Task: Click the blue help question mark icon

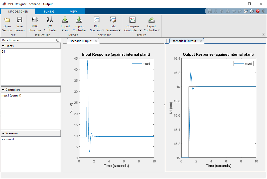Action: tap(252, 11)
